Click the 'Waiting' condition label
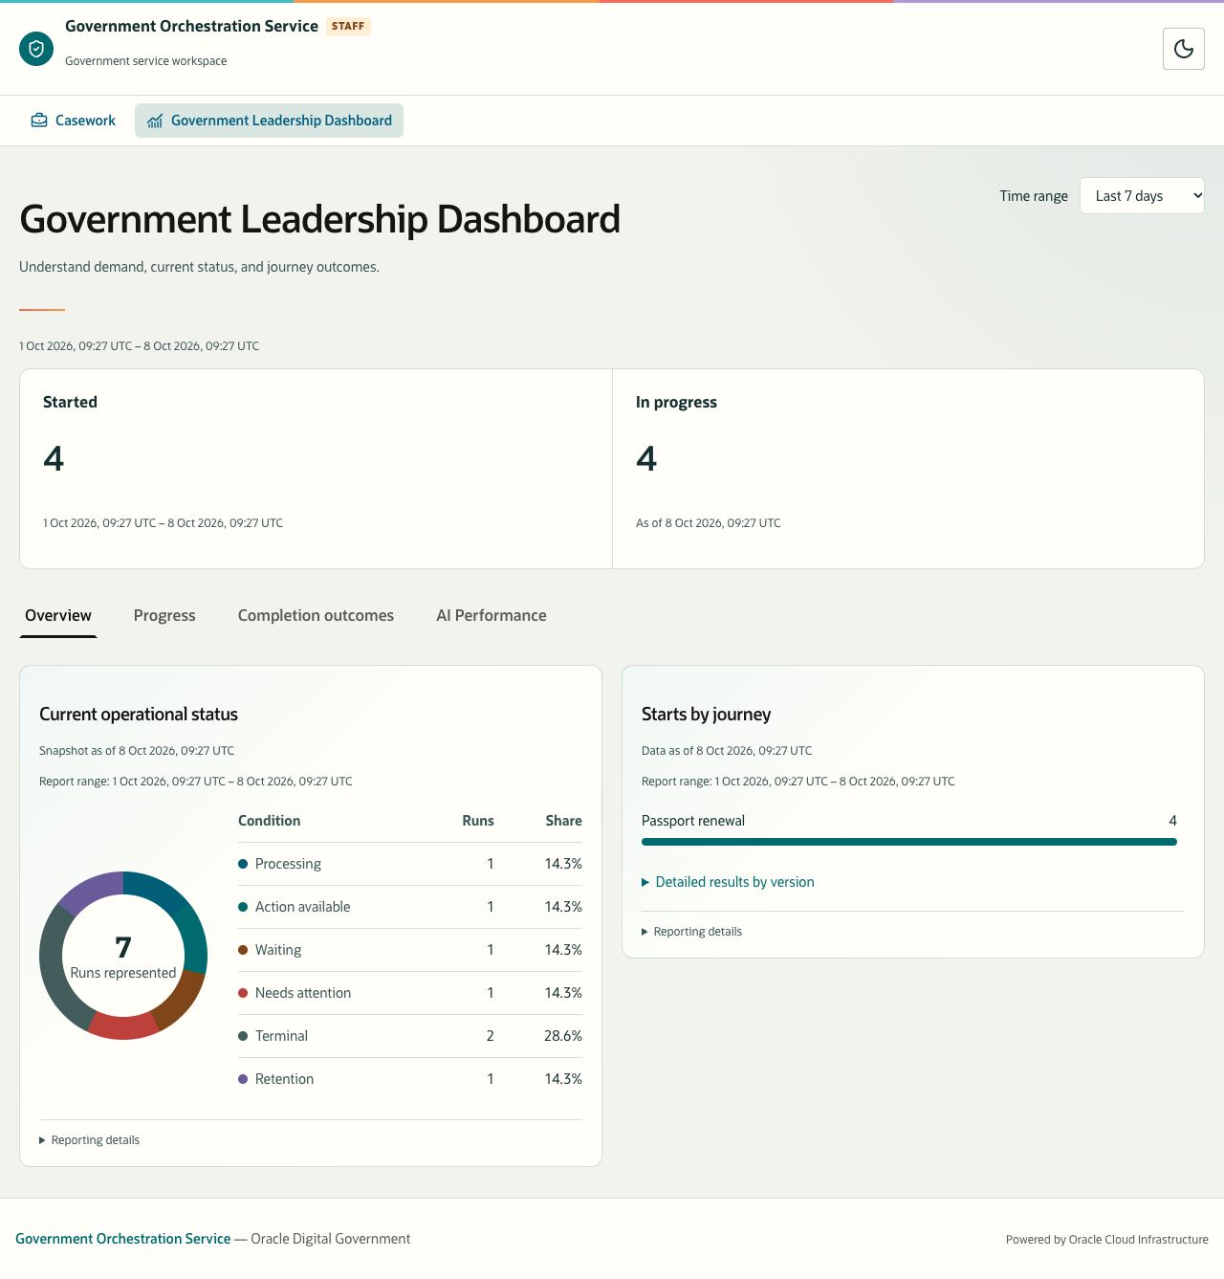Image resolution: width=1224 pixels, height=1279 pixels. click(x=278, y=950)
